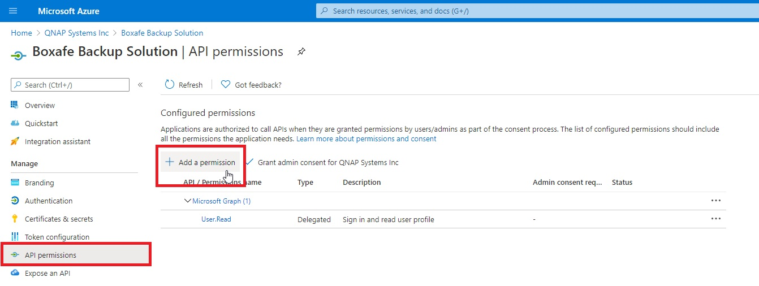
Task: Open the Overview menu item
Action: click(x=40, y=105)
